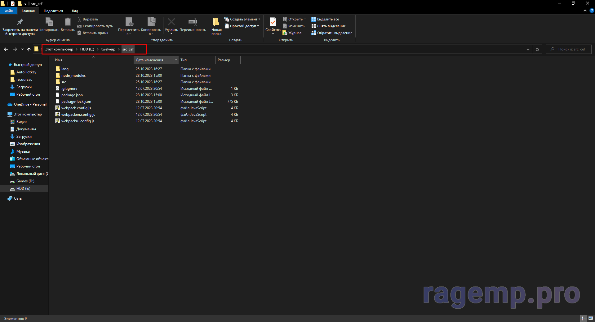Image resolution: width=595 pixels, height=322 pixels.
Task: Switch to details view in status bar
Action: click(583, 318)
